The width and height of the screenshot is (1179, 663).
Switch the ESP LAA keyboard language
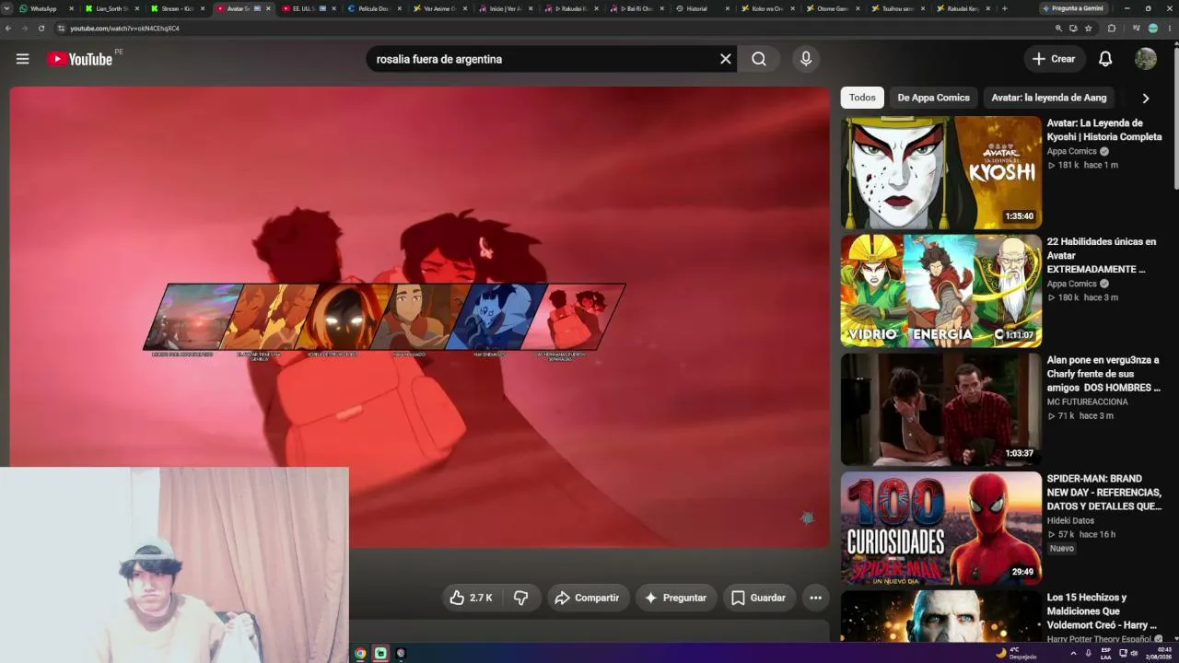click(x=1105, y=653)
